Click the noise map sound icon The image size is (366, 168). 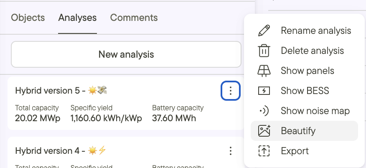tap(264, 111)
